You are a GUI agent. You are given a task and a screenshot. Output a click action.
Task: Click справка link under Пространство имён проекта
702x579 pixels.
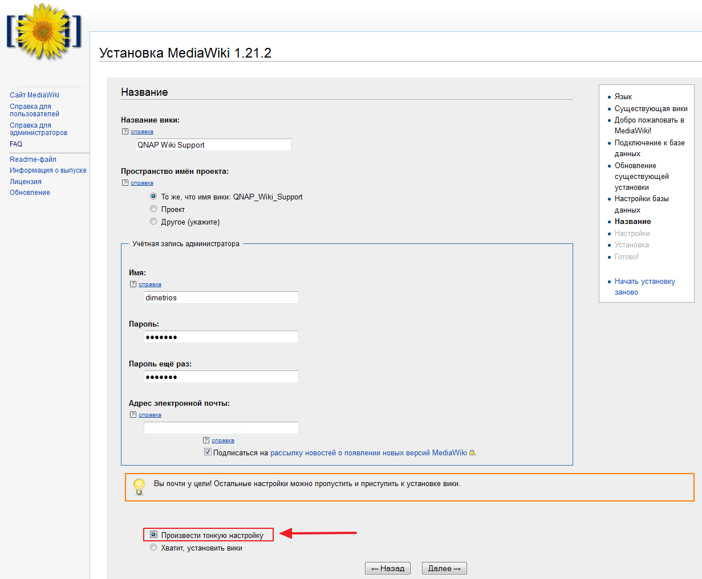[x=142, y=183]
